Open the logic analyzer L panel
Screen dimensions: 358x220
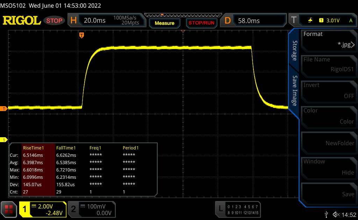coord(238,210)
